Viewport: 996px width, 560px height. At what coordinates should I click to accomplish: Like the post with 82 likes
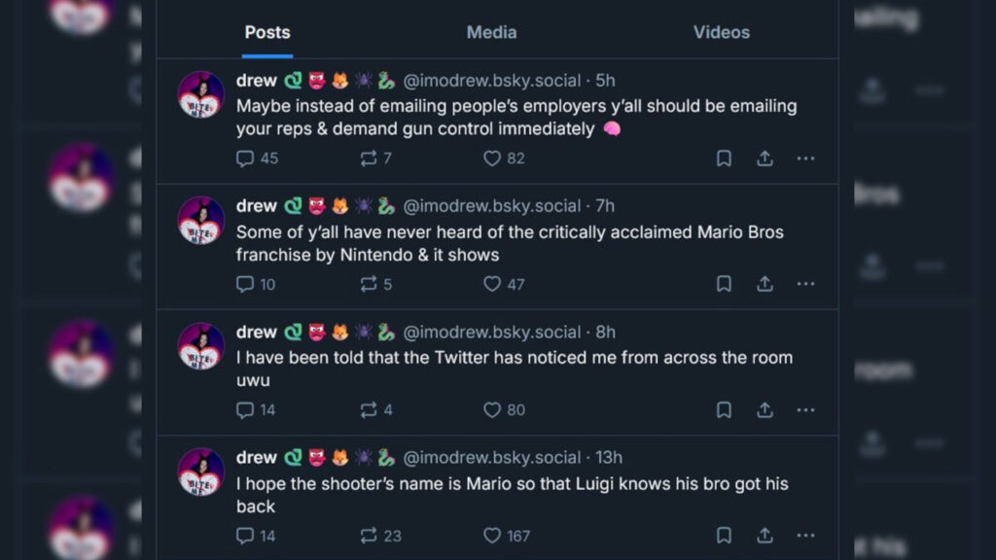point(492,158)
